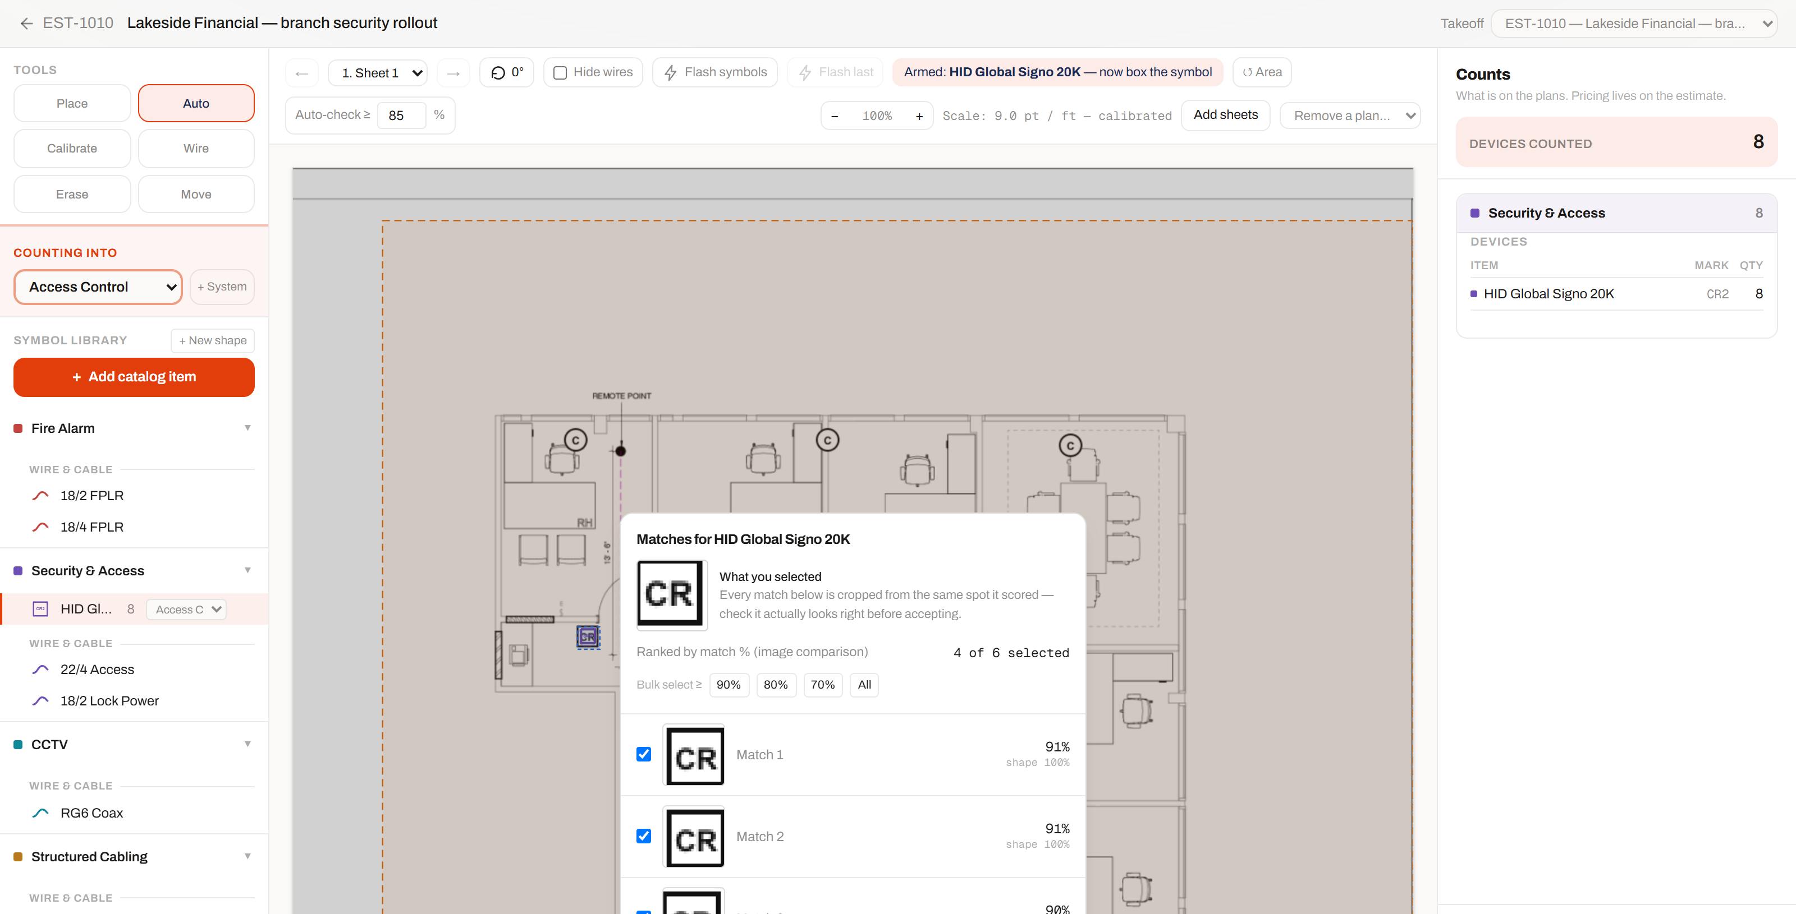The width and height of the screenshot is (1796, 914).
Task: Click the 100% zoom level value
Action: pyautogui.click(x=876, y=116)
